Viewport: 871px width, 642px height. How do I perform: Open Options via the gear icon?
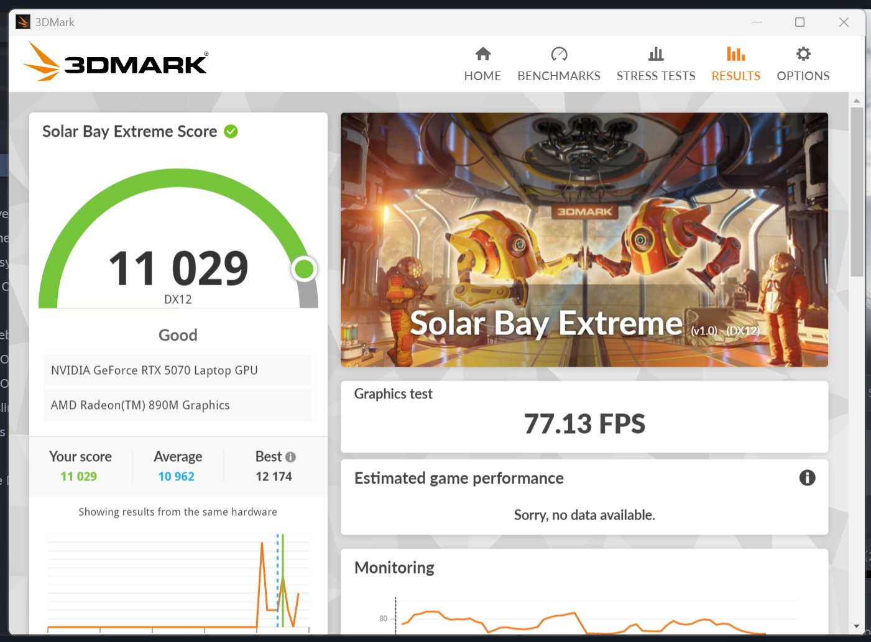pyautogui.click(x=803, y=54)
